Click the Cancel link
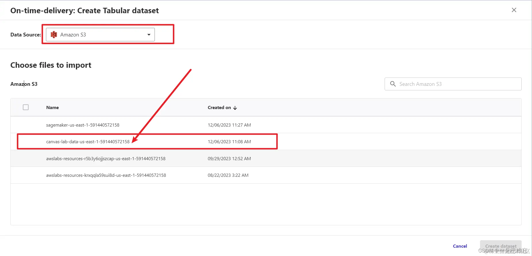The height and width of the screenshot is (256, 532). click(460, 246)
